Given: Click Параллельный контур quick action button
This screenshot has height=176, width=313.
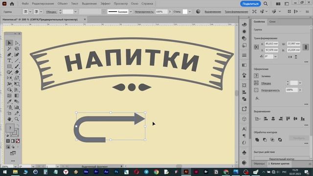Looking at the screenshot, I should [x=282, y=158].
